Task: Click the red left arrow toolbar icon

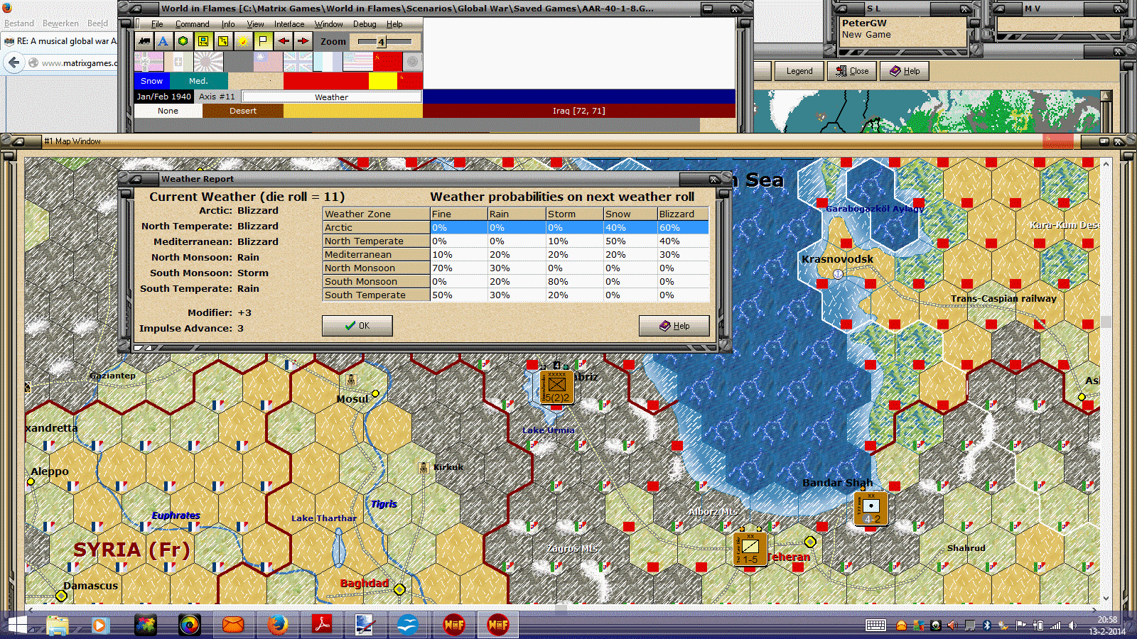Action: (283, 41)
